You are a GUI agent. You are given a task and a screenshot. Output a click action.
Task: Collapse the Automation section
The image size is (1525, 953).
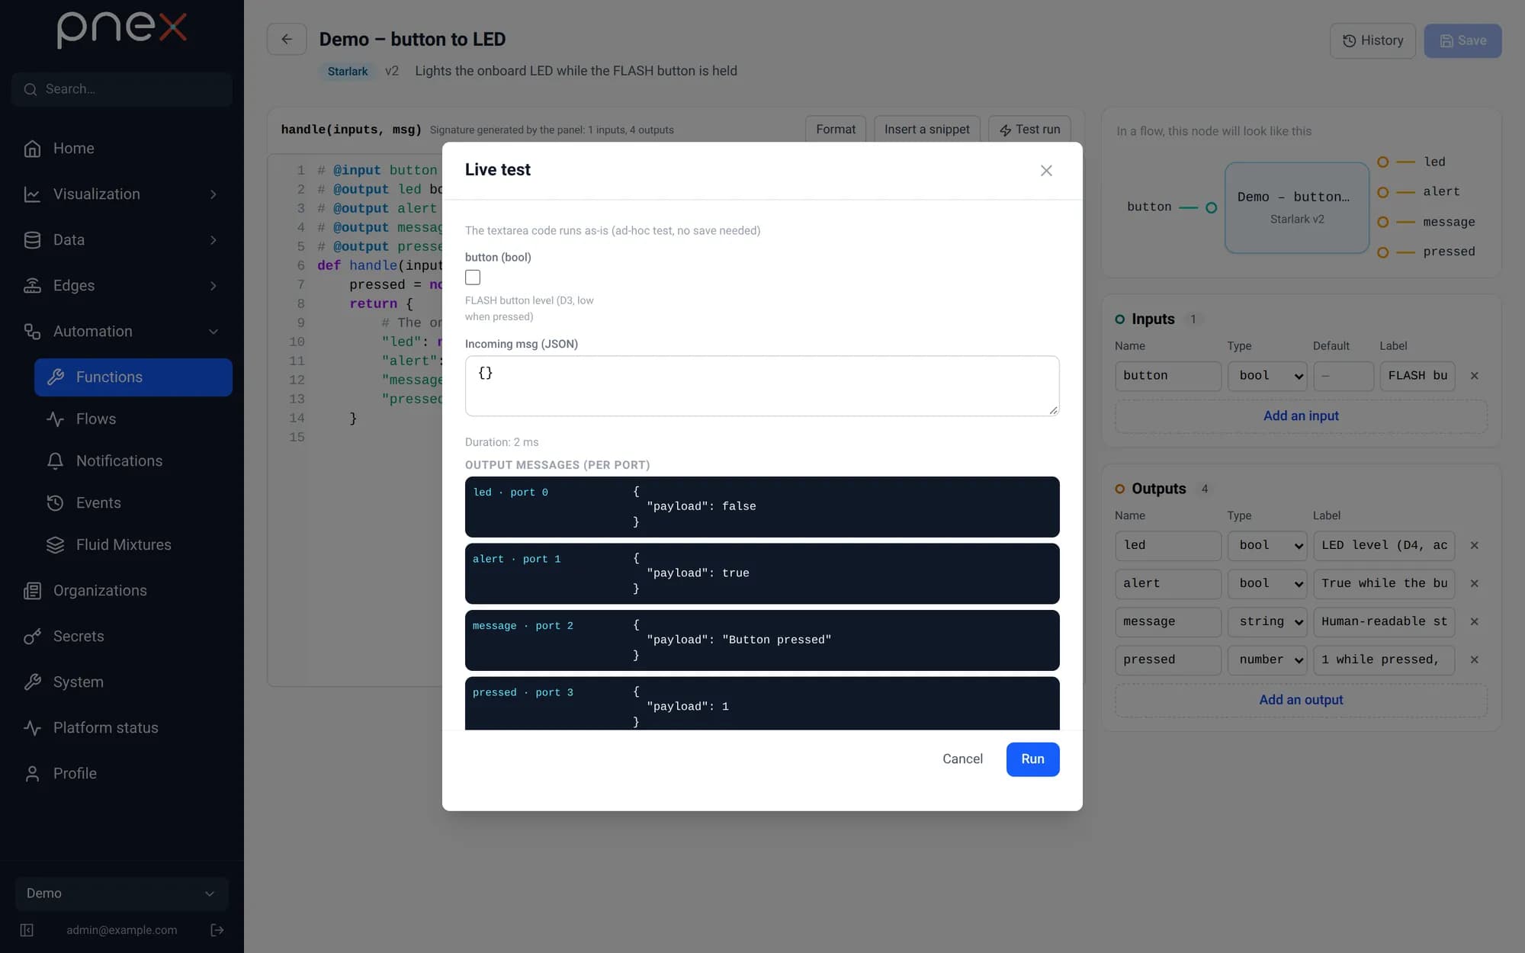122,332
